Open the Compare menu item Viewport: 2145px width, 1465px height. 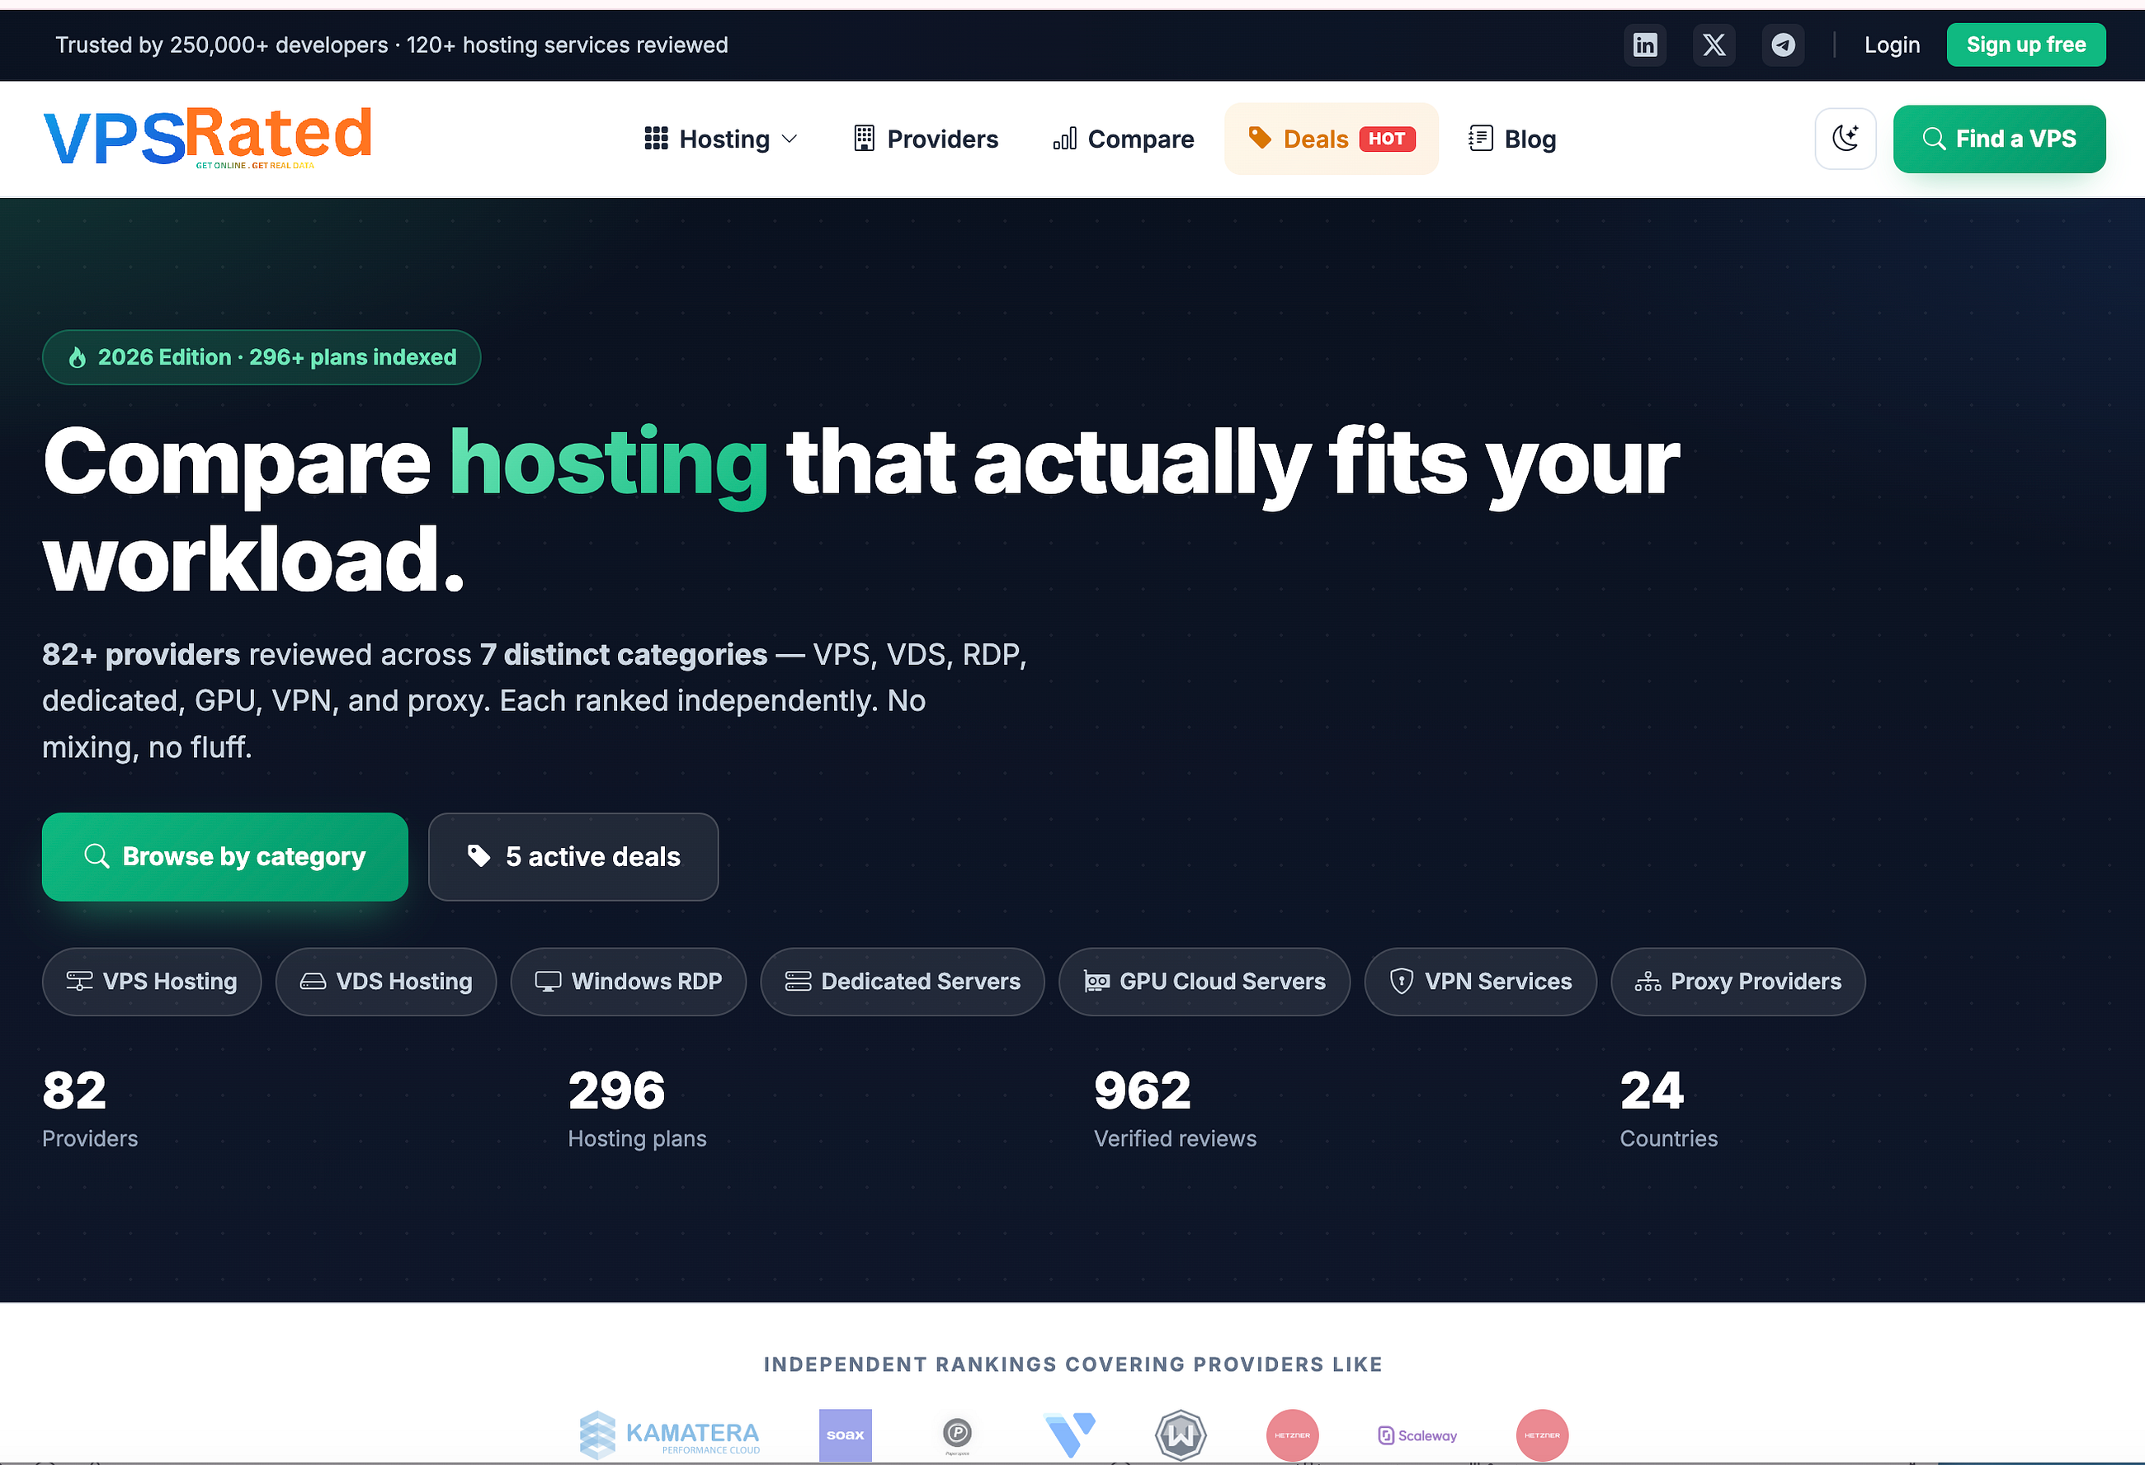click(x=1124, y=139)
